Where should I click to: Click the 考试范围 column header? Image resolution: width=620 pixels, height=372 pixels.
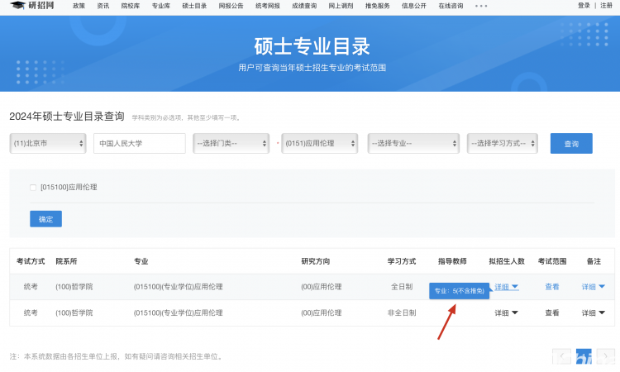tap(552, 261)
